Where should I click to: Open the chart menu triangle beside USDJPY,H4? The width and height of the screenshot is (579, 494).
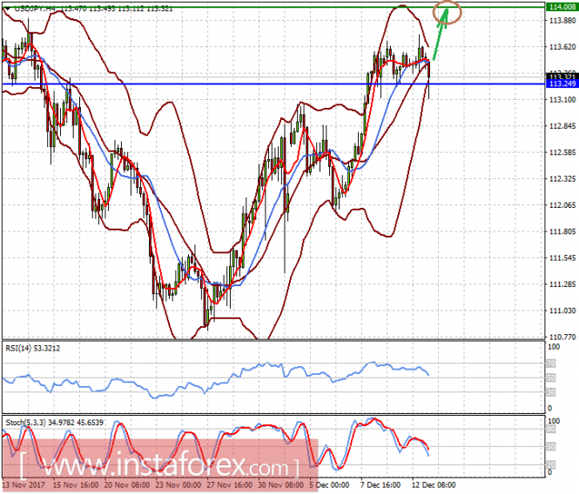click(x=7, y=9)
